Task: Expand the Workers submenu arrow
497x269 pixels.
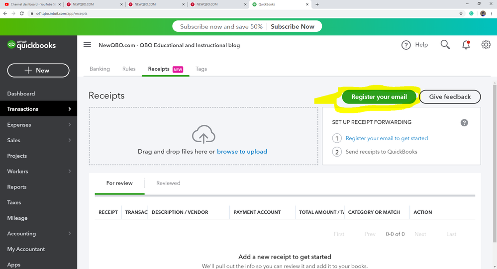Action: (x=70, y=172)
